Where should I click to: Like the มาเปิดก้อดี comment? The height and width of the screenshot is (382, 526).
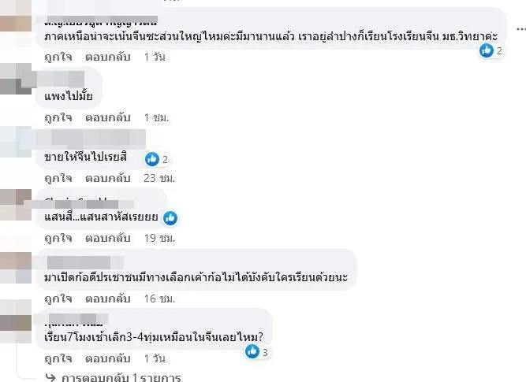[58, 299]
